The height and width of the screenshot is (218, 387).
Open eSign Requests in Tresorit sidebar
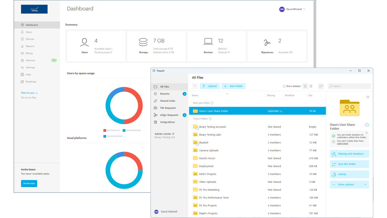click(169, 115)
